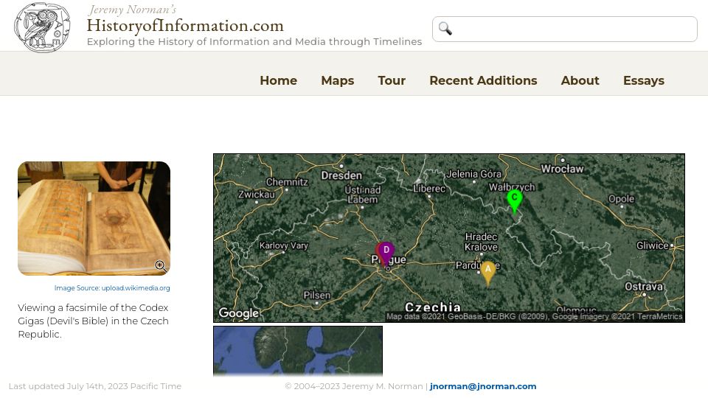Open the Home menu item
The width and height of the screenshot is (708, 398).
tap(278, 80)
